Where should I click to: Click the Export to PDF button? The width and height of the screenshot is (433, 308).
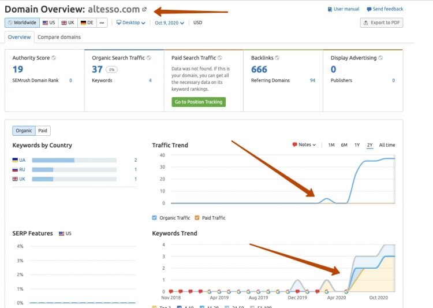point(382,23)
